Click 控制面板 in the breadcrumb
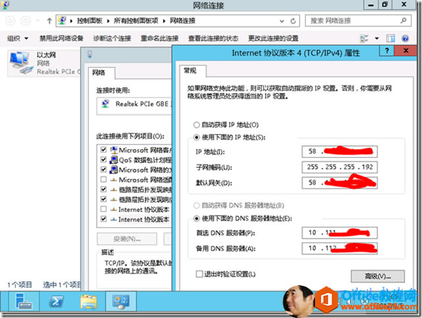Image resolution: width=422 pixels, height=318 pixels. coord(90,20)
